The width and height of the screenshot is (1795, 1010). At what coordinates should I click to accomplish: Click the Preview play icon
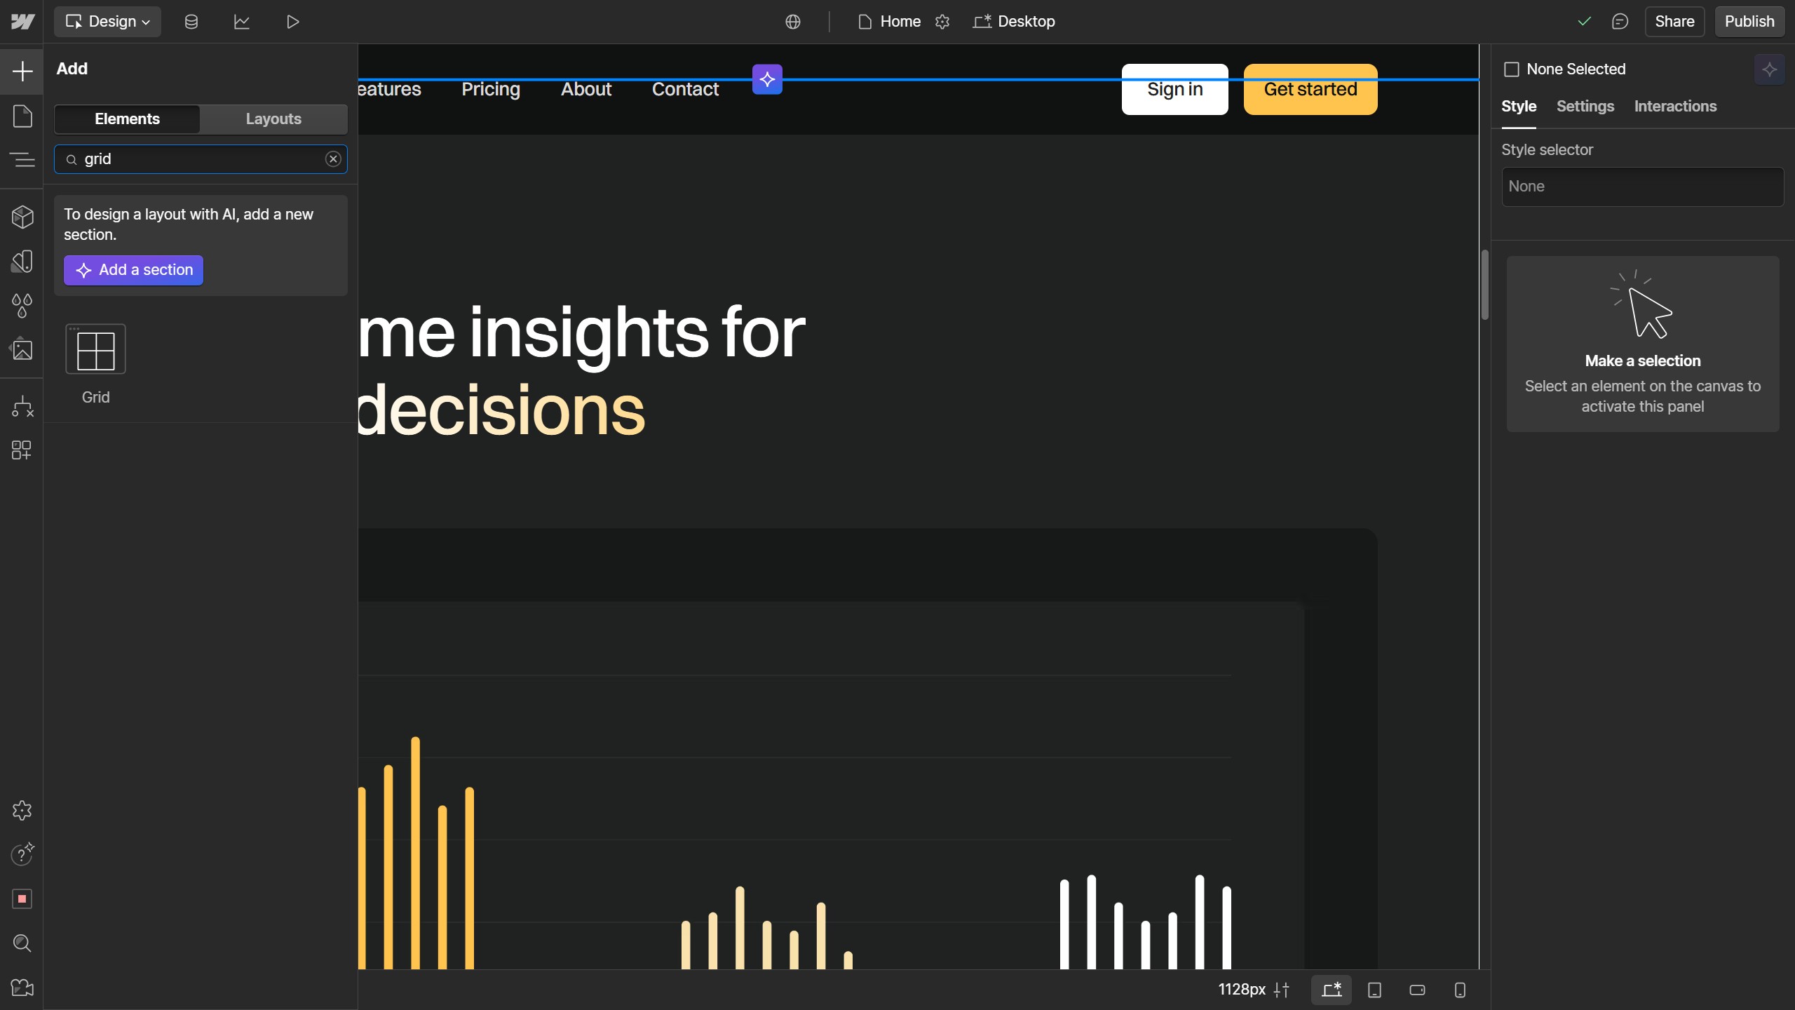coord(292,22)
